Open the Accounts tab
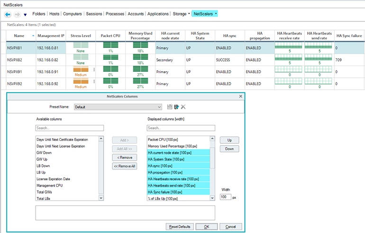Screen dimensions: 365x233 click(x=136, y=14)
